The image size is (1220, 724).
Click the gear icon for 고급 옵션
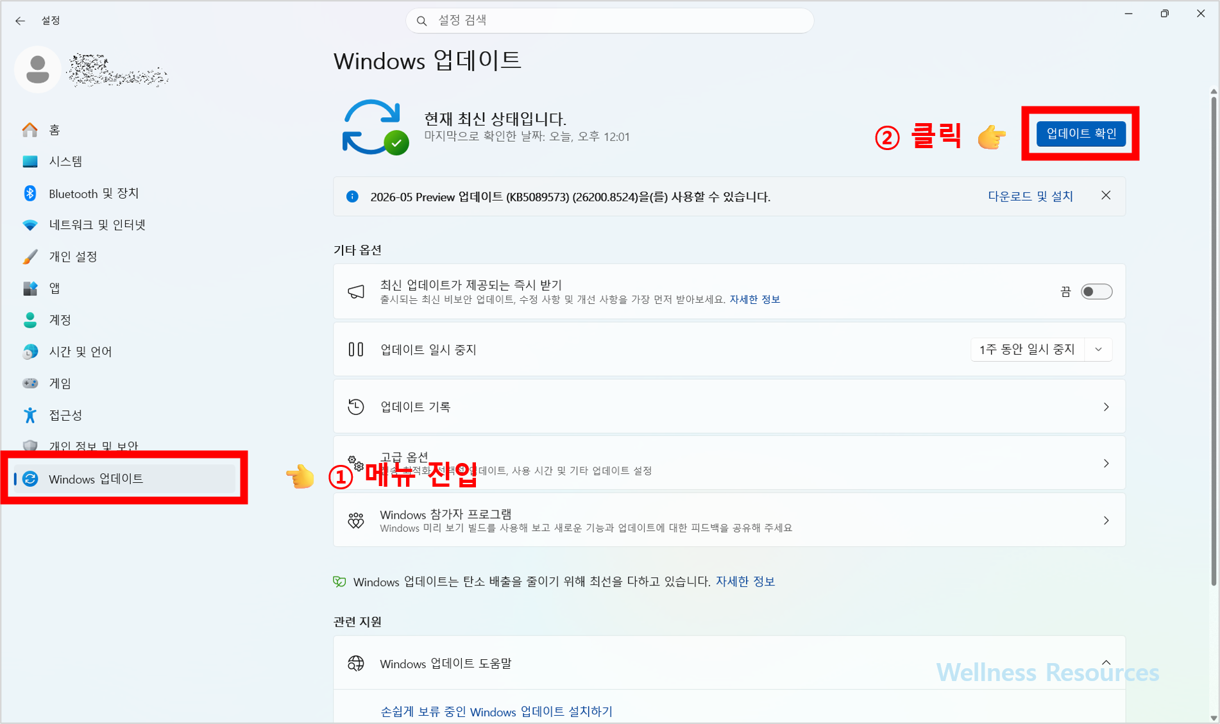[x=356, y=463]
